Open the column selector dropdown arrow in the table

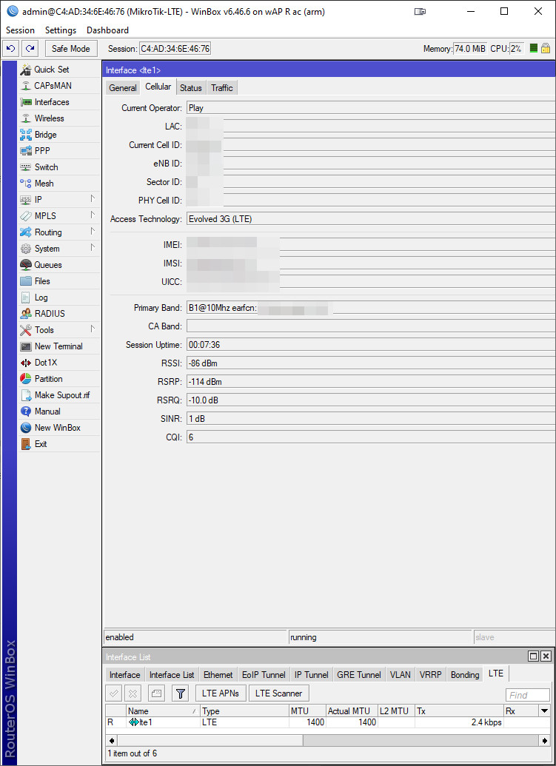click(x=544, y=710)
